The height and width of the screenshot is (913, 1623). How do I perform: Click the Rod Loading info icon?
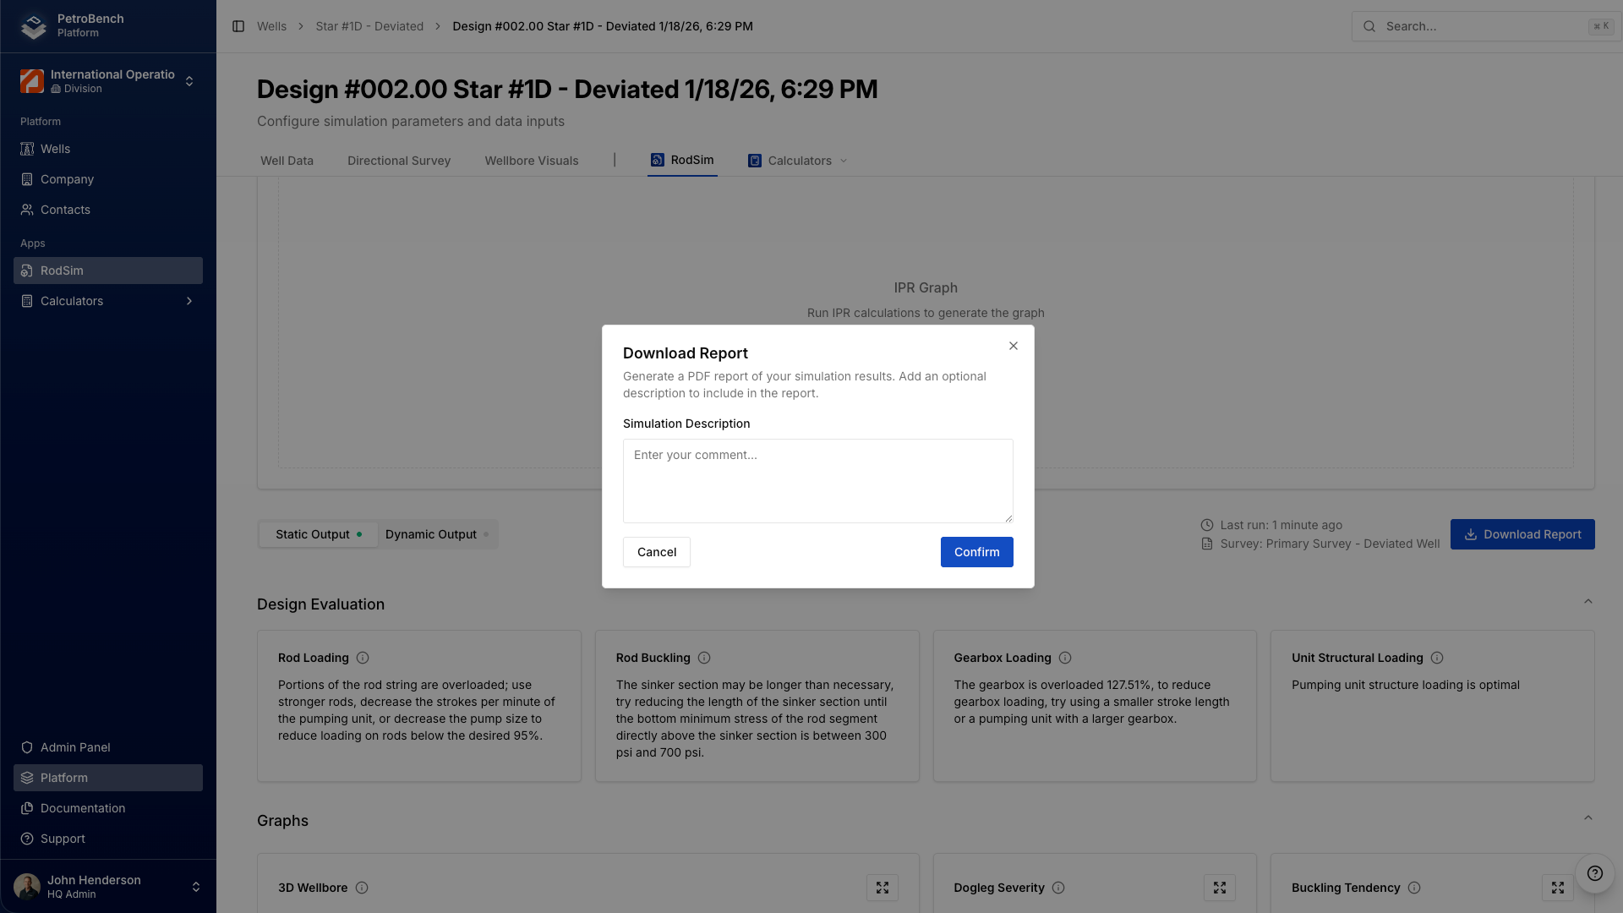(363, 658)
